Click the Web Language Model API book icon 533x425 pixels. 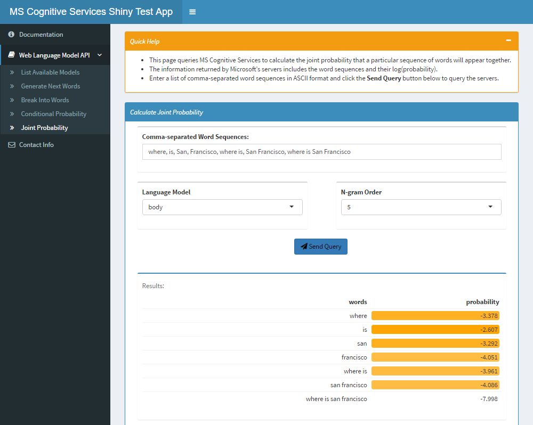click(12, 55)
